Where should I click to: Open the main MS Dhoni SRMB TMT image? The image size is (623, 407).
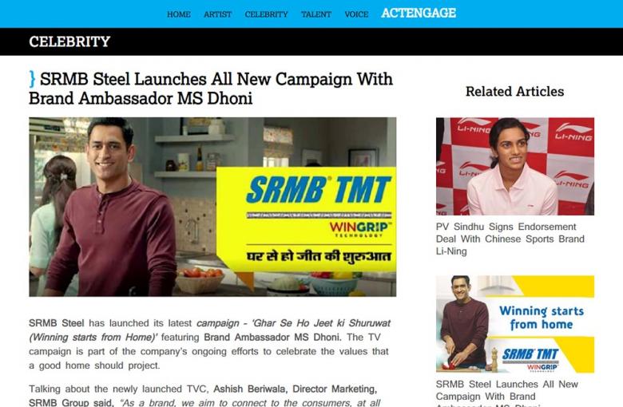212,207
